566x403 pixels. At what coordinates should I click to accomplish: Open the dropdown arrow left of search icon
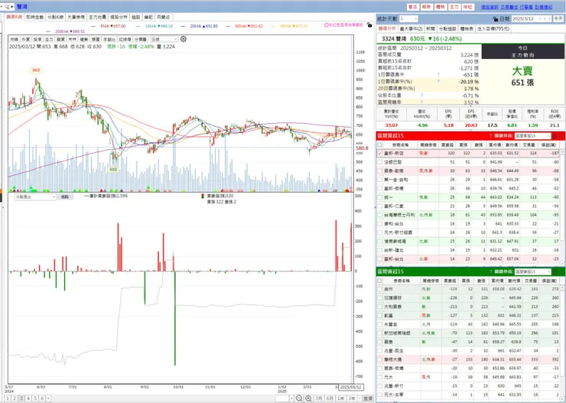[2, 7]
